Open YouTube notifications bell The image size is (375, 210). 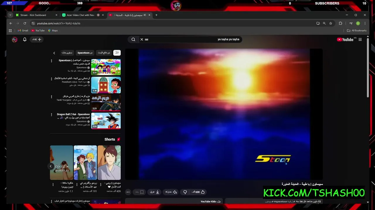pos(25,39)
